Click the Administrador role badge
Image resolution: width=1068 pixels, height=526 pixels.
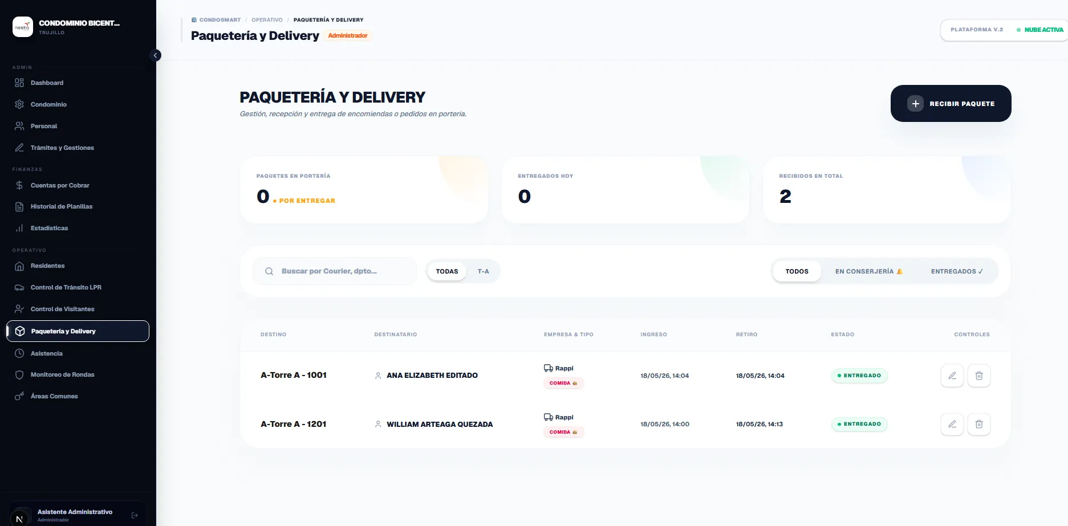(x=348, y=35)
